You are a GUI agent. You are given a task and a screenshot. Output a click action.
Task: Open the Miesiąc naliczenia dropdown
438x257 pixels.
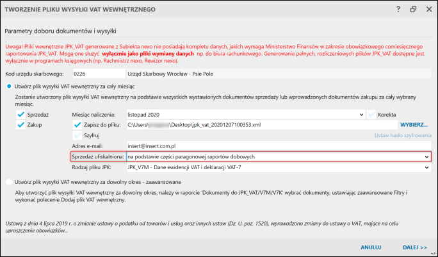pos(246,114)
